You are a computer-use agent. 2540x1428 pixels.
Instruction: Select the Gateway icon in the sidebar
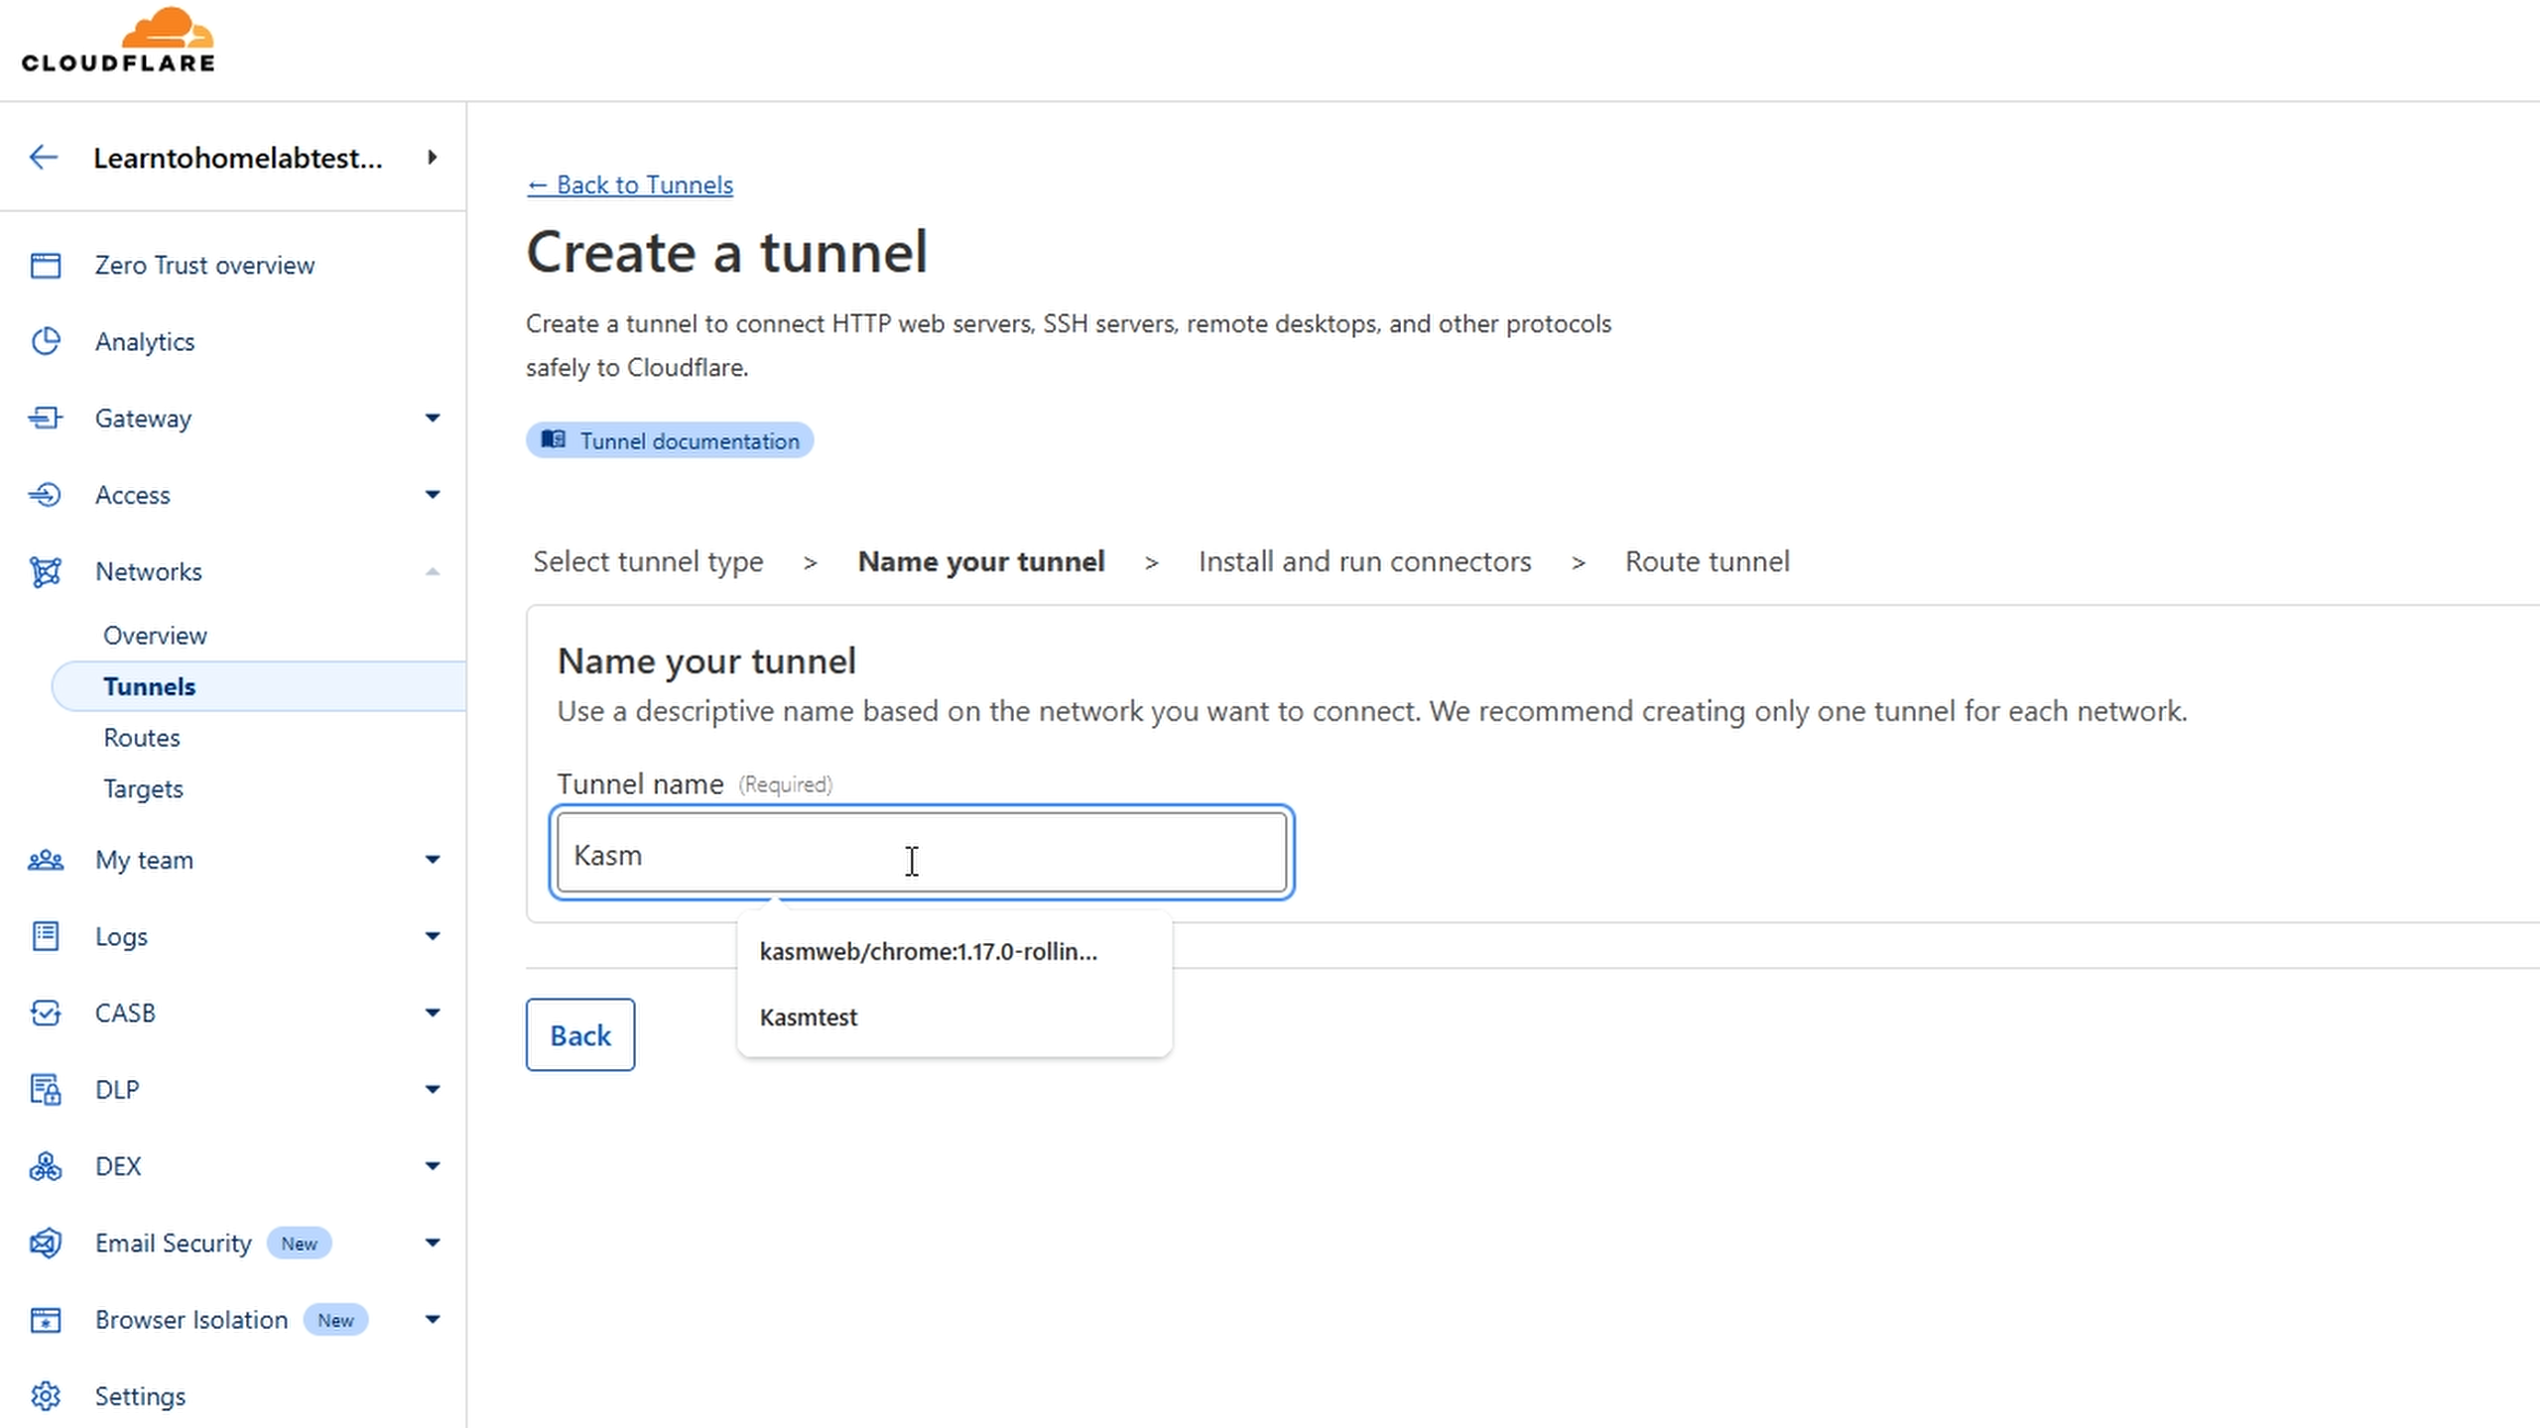click(x=46, y=417)
